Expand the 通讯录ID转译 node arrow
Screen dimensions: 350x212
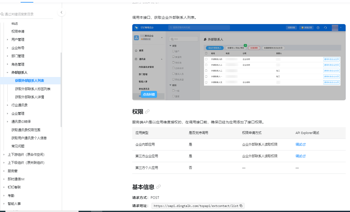[8, 122]
